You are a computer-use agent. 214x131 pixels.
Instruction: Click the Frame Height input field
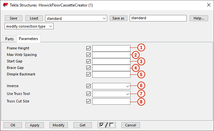pyautogui.click(x=111, y=48)
